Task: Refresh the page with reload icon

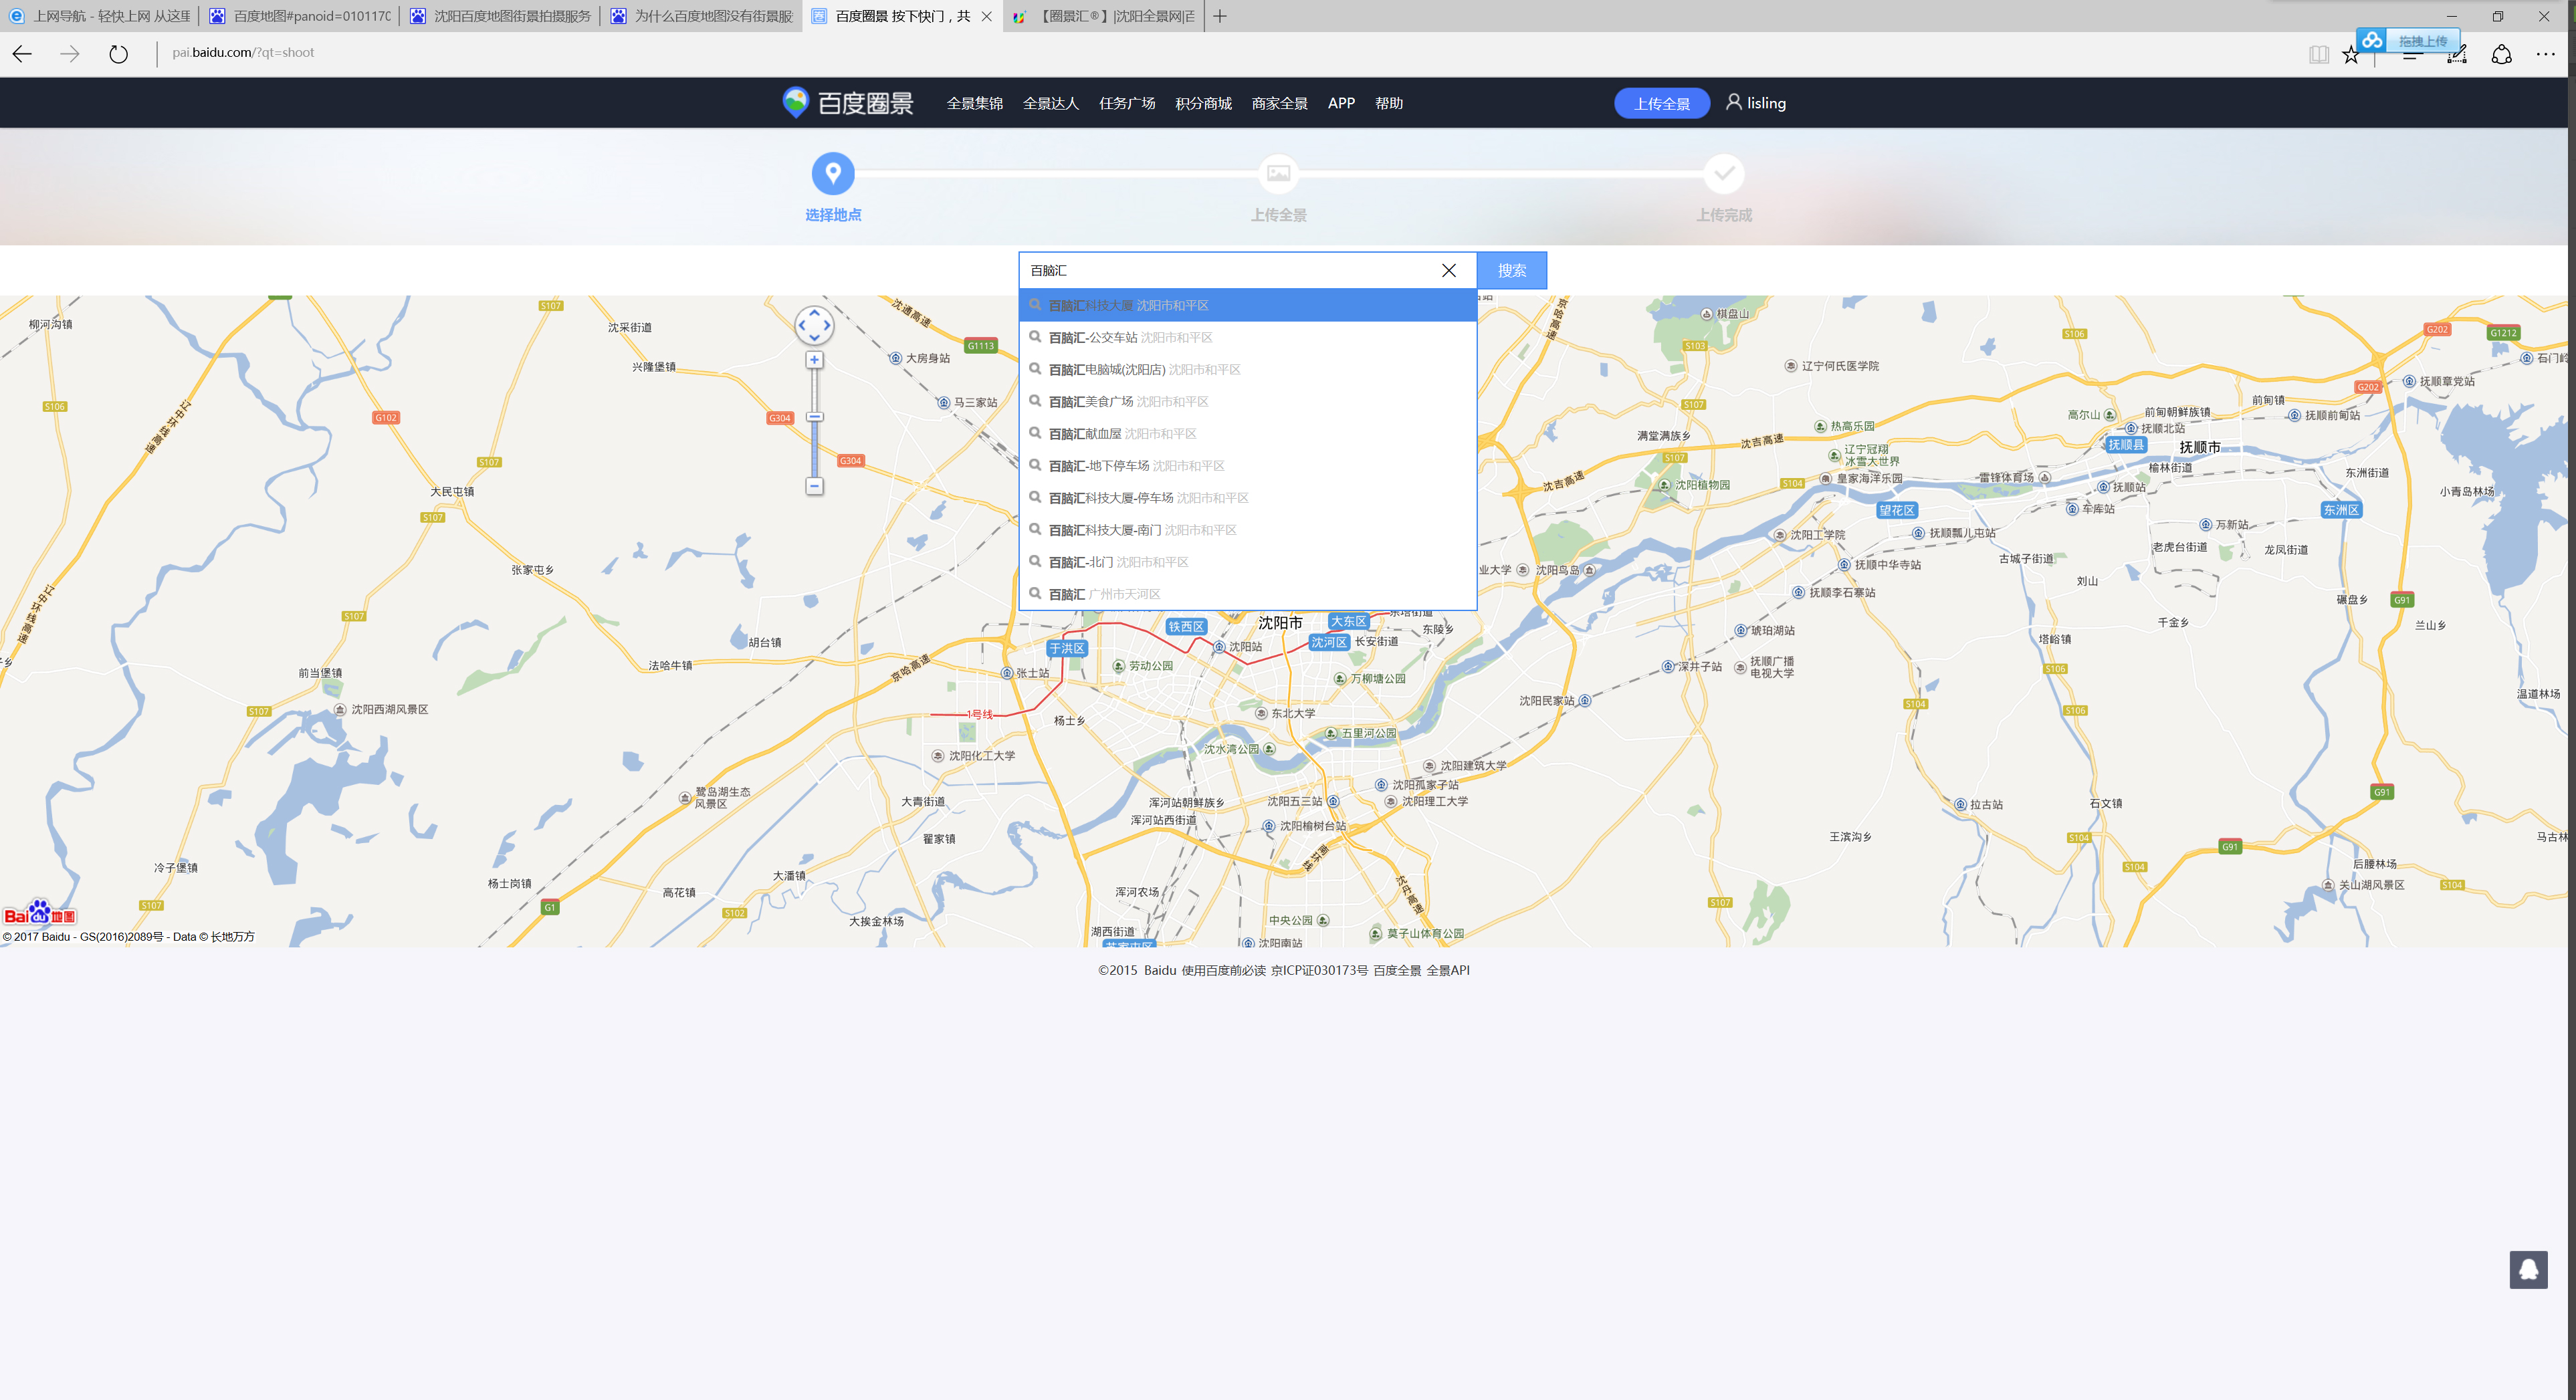Action: pos(118,54)
